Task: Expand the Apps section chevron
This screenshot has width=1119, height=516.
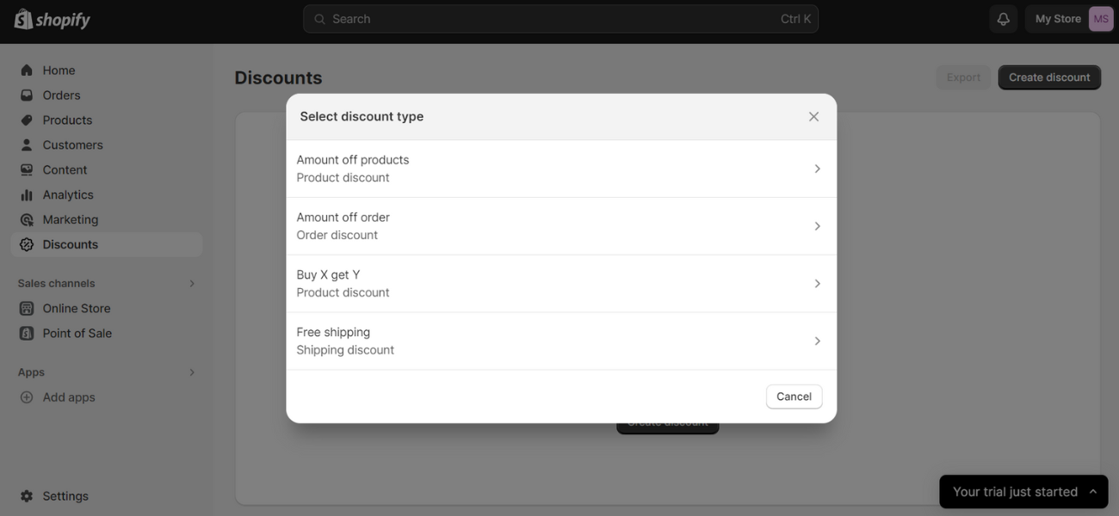Action: click(x=191, y=372)
